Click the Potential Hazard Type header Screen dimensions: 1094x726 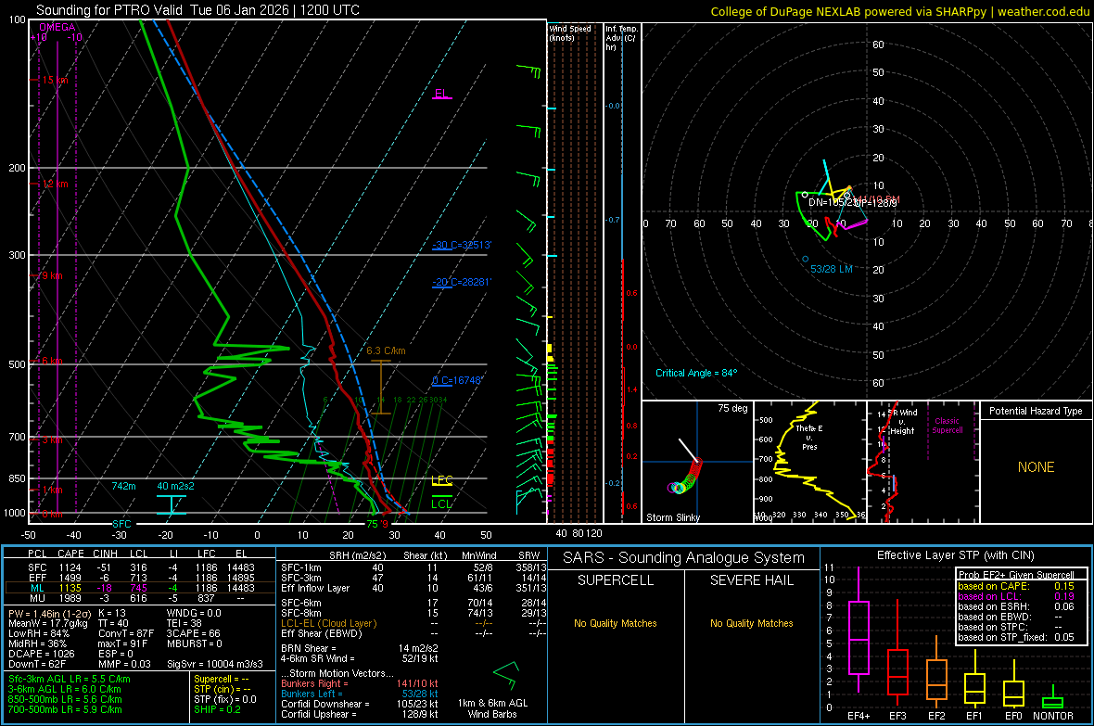pyautogui.click(x=1037, y=411)
